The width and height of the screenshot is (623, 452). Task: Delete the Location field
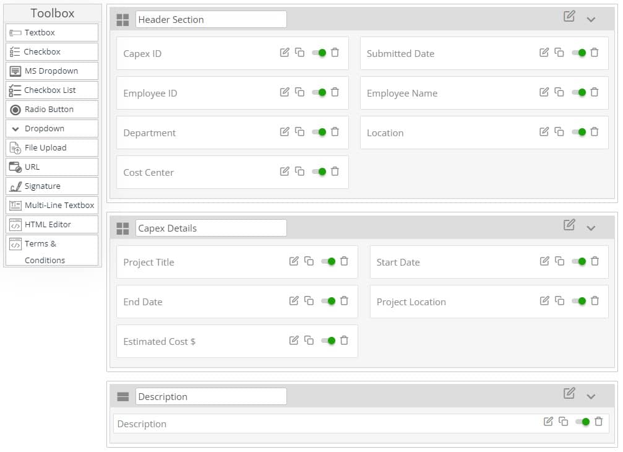[595, 132]
